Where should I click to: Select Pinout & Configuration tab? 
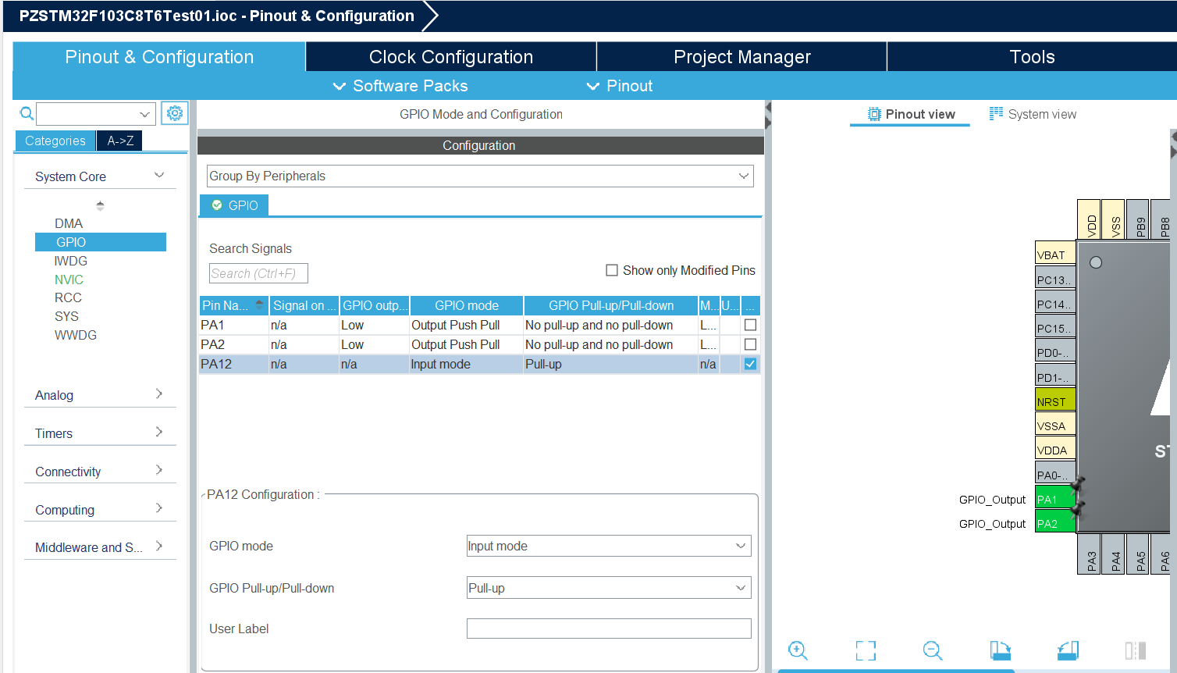click(159, 57)
